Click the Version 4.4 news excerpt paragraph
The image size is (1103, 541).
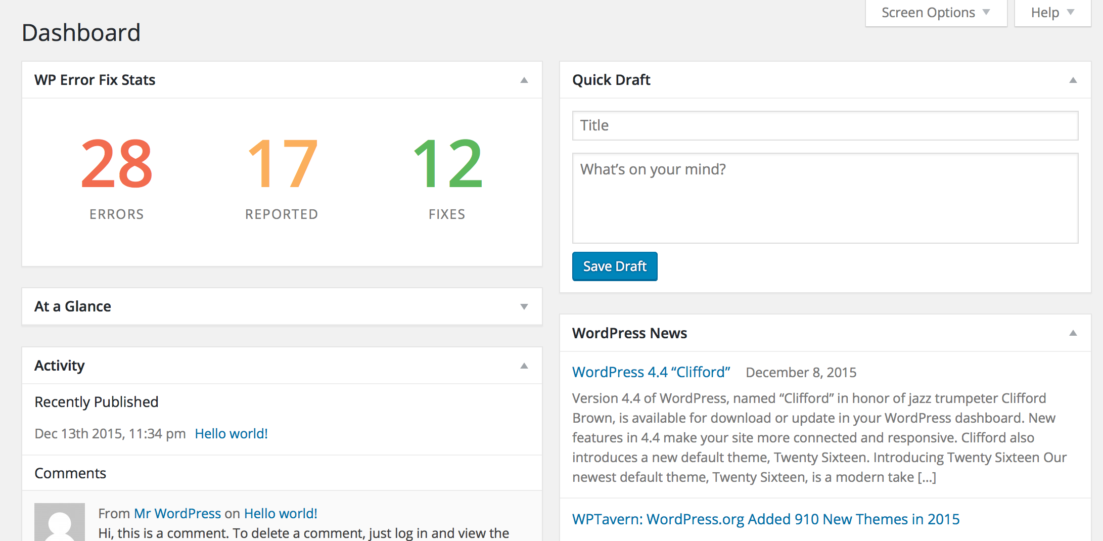point(819,438)
